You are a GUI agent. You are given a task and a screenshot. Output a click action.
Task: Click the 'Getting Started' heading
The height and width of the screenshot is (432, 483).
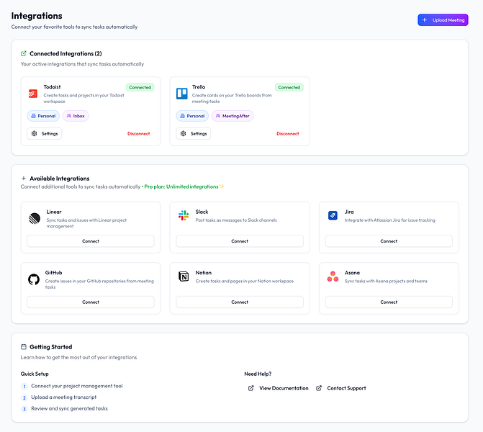point(51,346)
